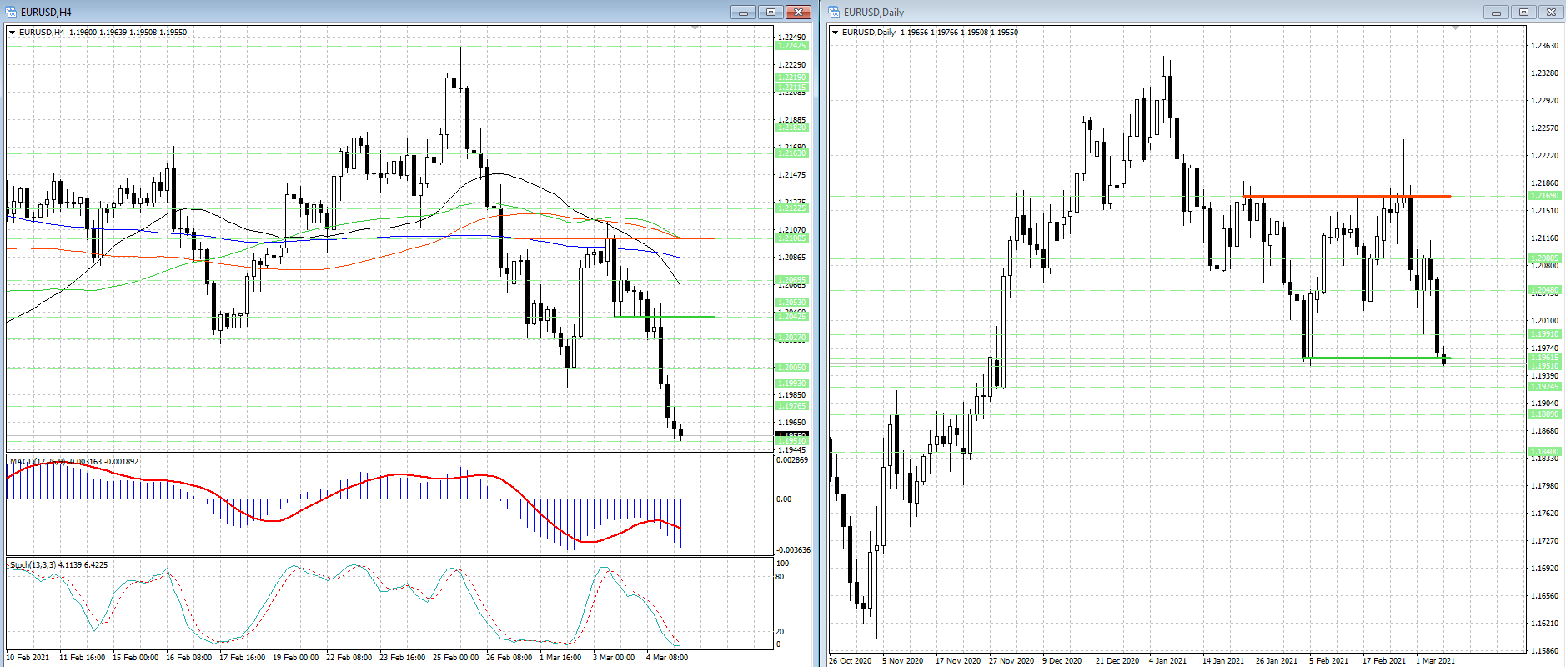Restore down the EURUSD,H4 chart window
This screenshot has height=667, width=1566.
[x=770, y=12]
